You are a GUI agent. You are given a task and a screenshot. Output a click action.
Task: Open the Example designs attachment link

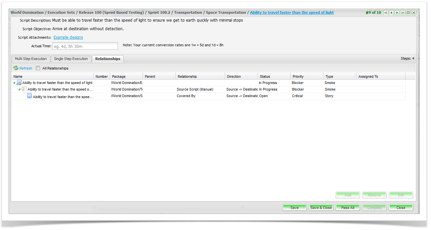(68, 37)
